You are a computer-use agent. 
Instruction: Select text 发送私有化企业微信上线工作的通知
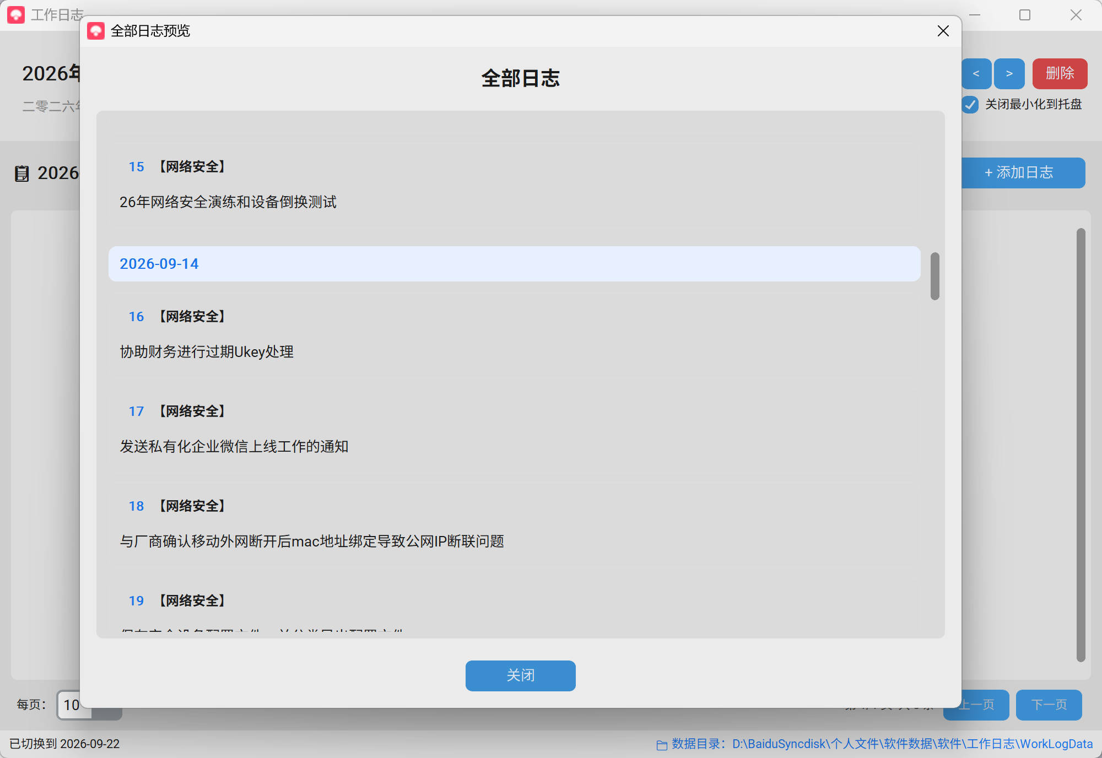coord(234,447)
